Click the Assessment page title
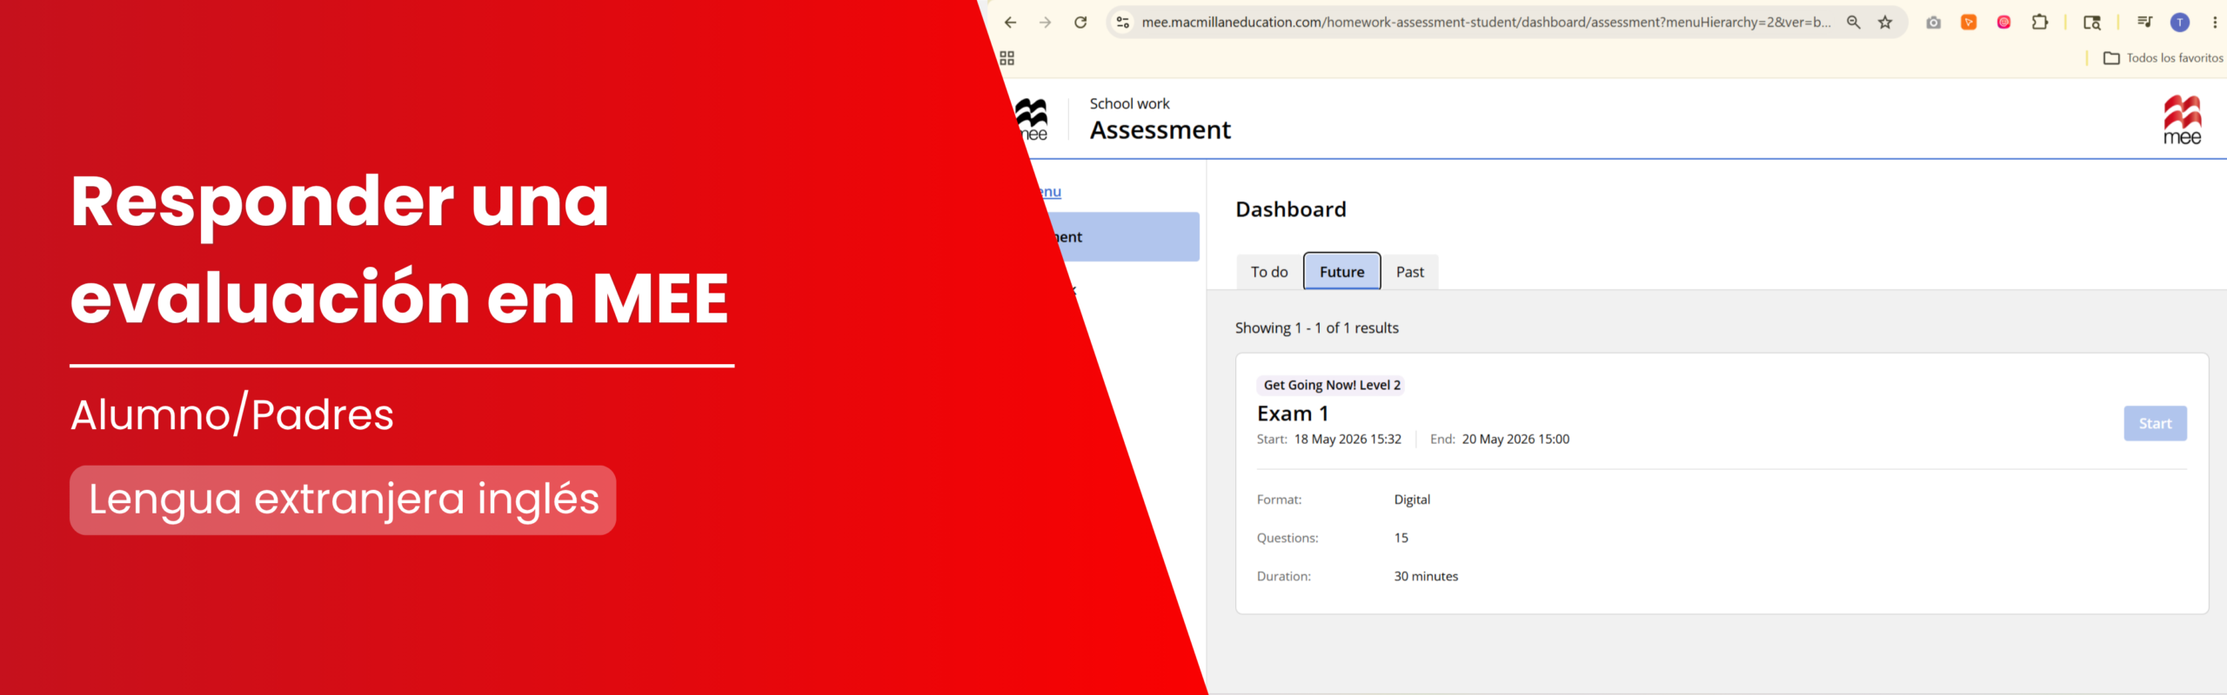 [1160, 130]
